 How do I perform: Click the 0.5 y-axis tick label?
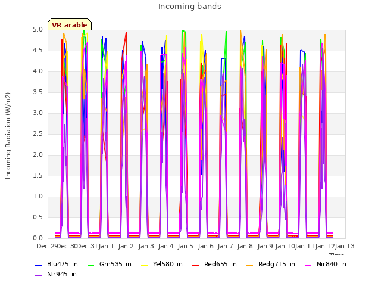point(38,217)
